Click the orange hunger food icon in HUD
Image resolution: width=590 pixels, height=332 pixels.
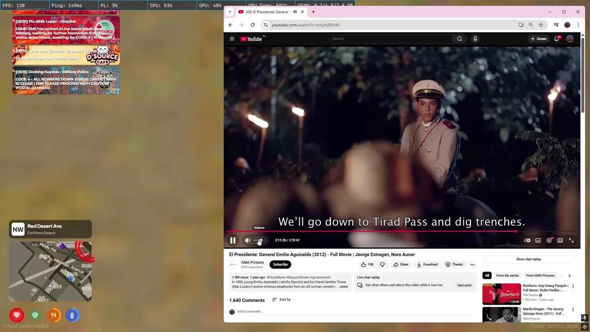coord(53,315)
